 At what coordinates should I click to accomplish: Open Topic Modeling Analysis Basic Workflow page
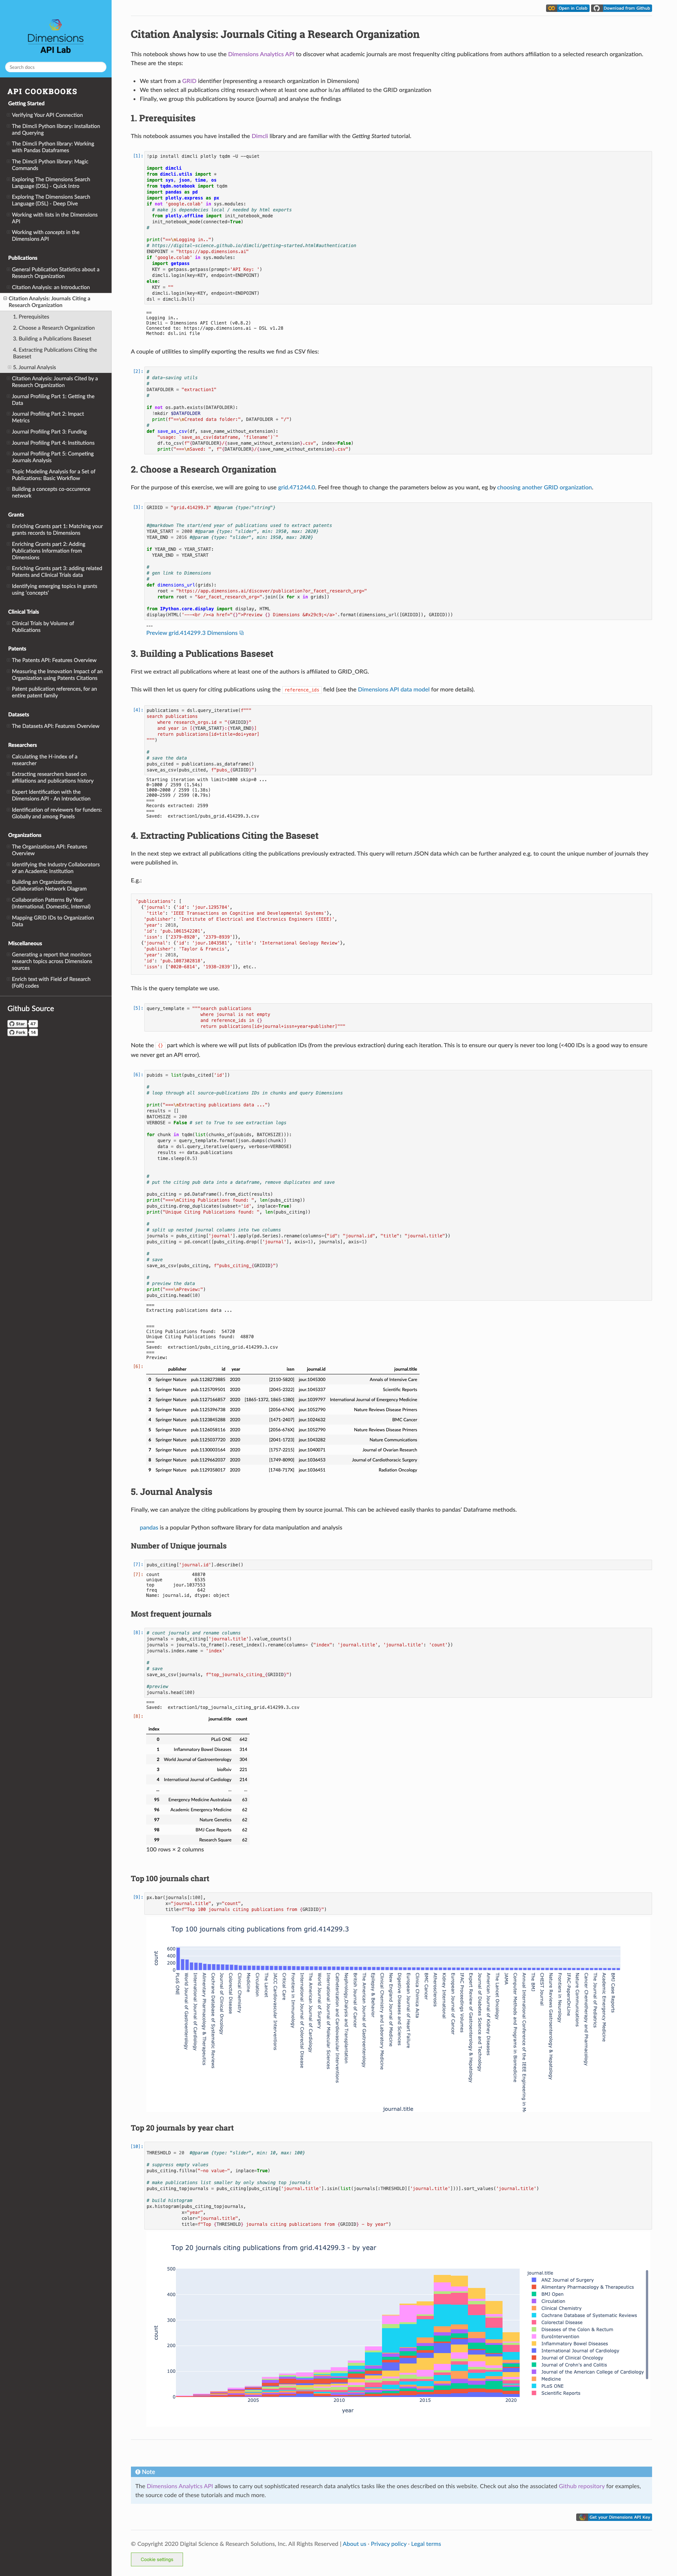tap(54, 475)
